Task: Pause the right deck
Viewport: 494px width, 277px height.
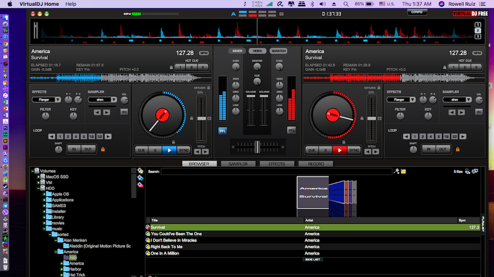Action: (325, 150)
